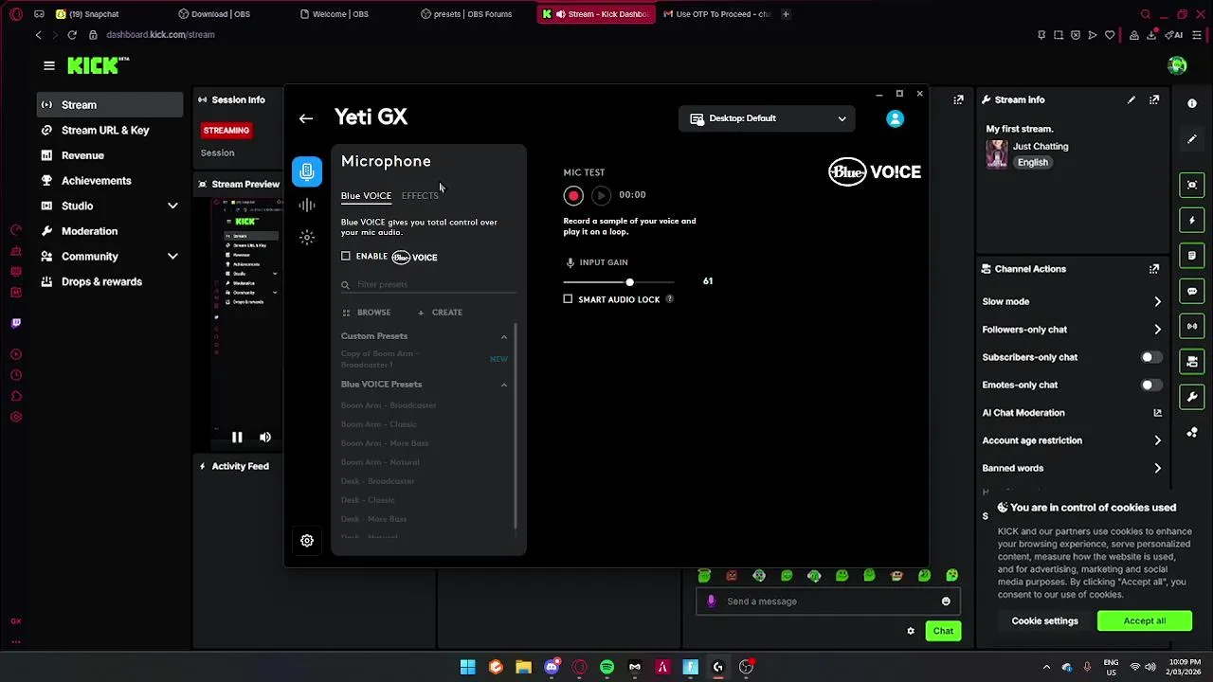The width and height of the screenshot is (1213, 682).
Task: Click the green Chat send button
Action: pos(943,631)
